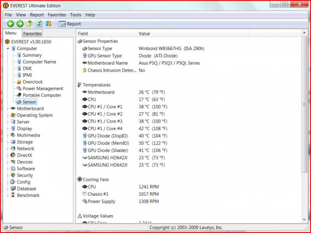Expand the Network tree node

point(8,149)
